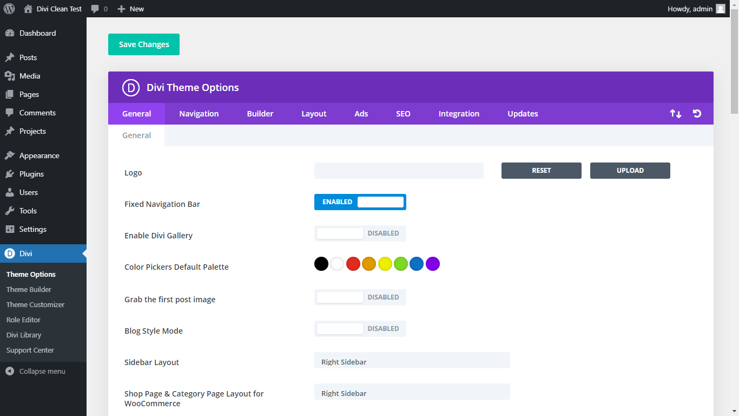
Task: Click the Collapse menu arrow icon
Action: point(10,371)
